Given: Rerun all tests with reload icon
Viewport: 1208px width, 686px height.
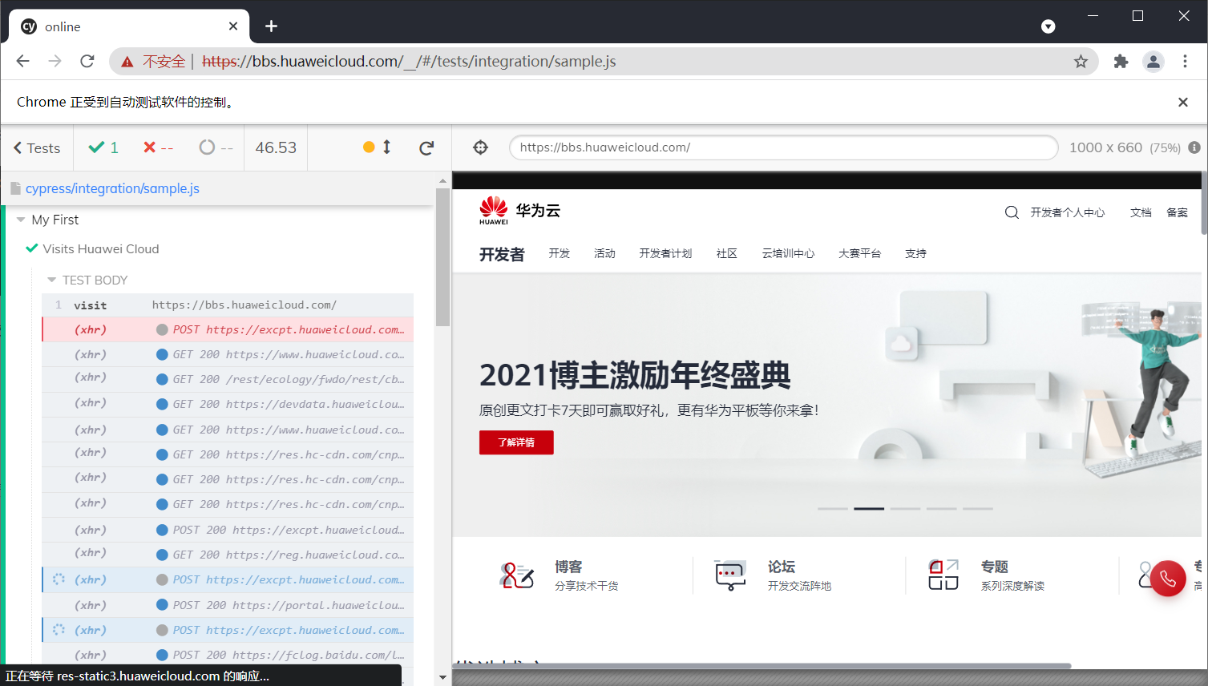Looking at the screenshot, I should pos(426,147).
